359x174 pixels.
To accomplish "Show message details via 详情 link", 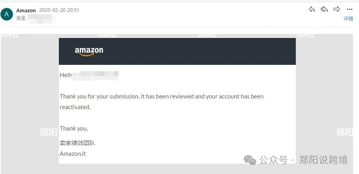I will tap(348, 19).
